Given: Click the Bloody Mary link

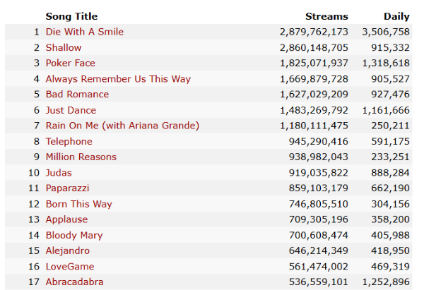Looking at the screenshot, I should point(74,235).
